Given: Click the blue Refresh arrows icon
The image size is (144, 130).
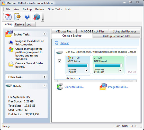Looking at the screenshot, I should 57,43.
